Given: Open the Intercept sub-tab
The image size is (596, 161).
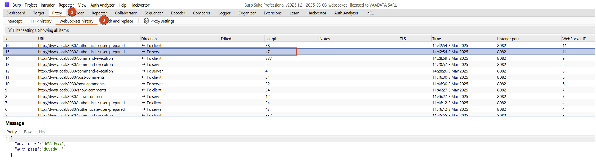Looking at the screenshot, I should pos(14,21).
